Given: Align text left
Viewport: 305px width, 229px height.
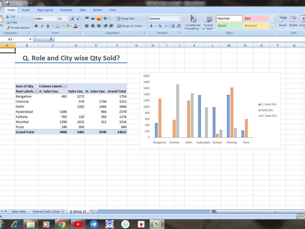Looking at the screenshot, I should pos(87,26).
